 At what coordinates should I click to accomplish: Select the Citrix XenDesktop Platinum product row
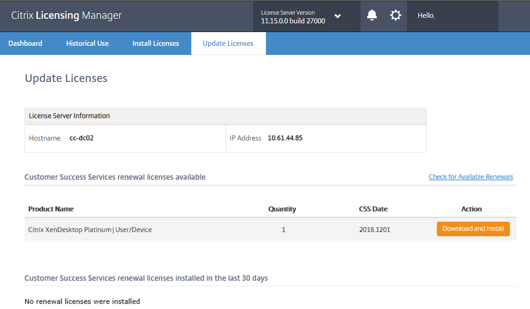click(x=90, y=229)
